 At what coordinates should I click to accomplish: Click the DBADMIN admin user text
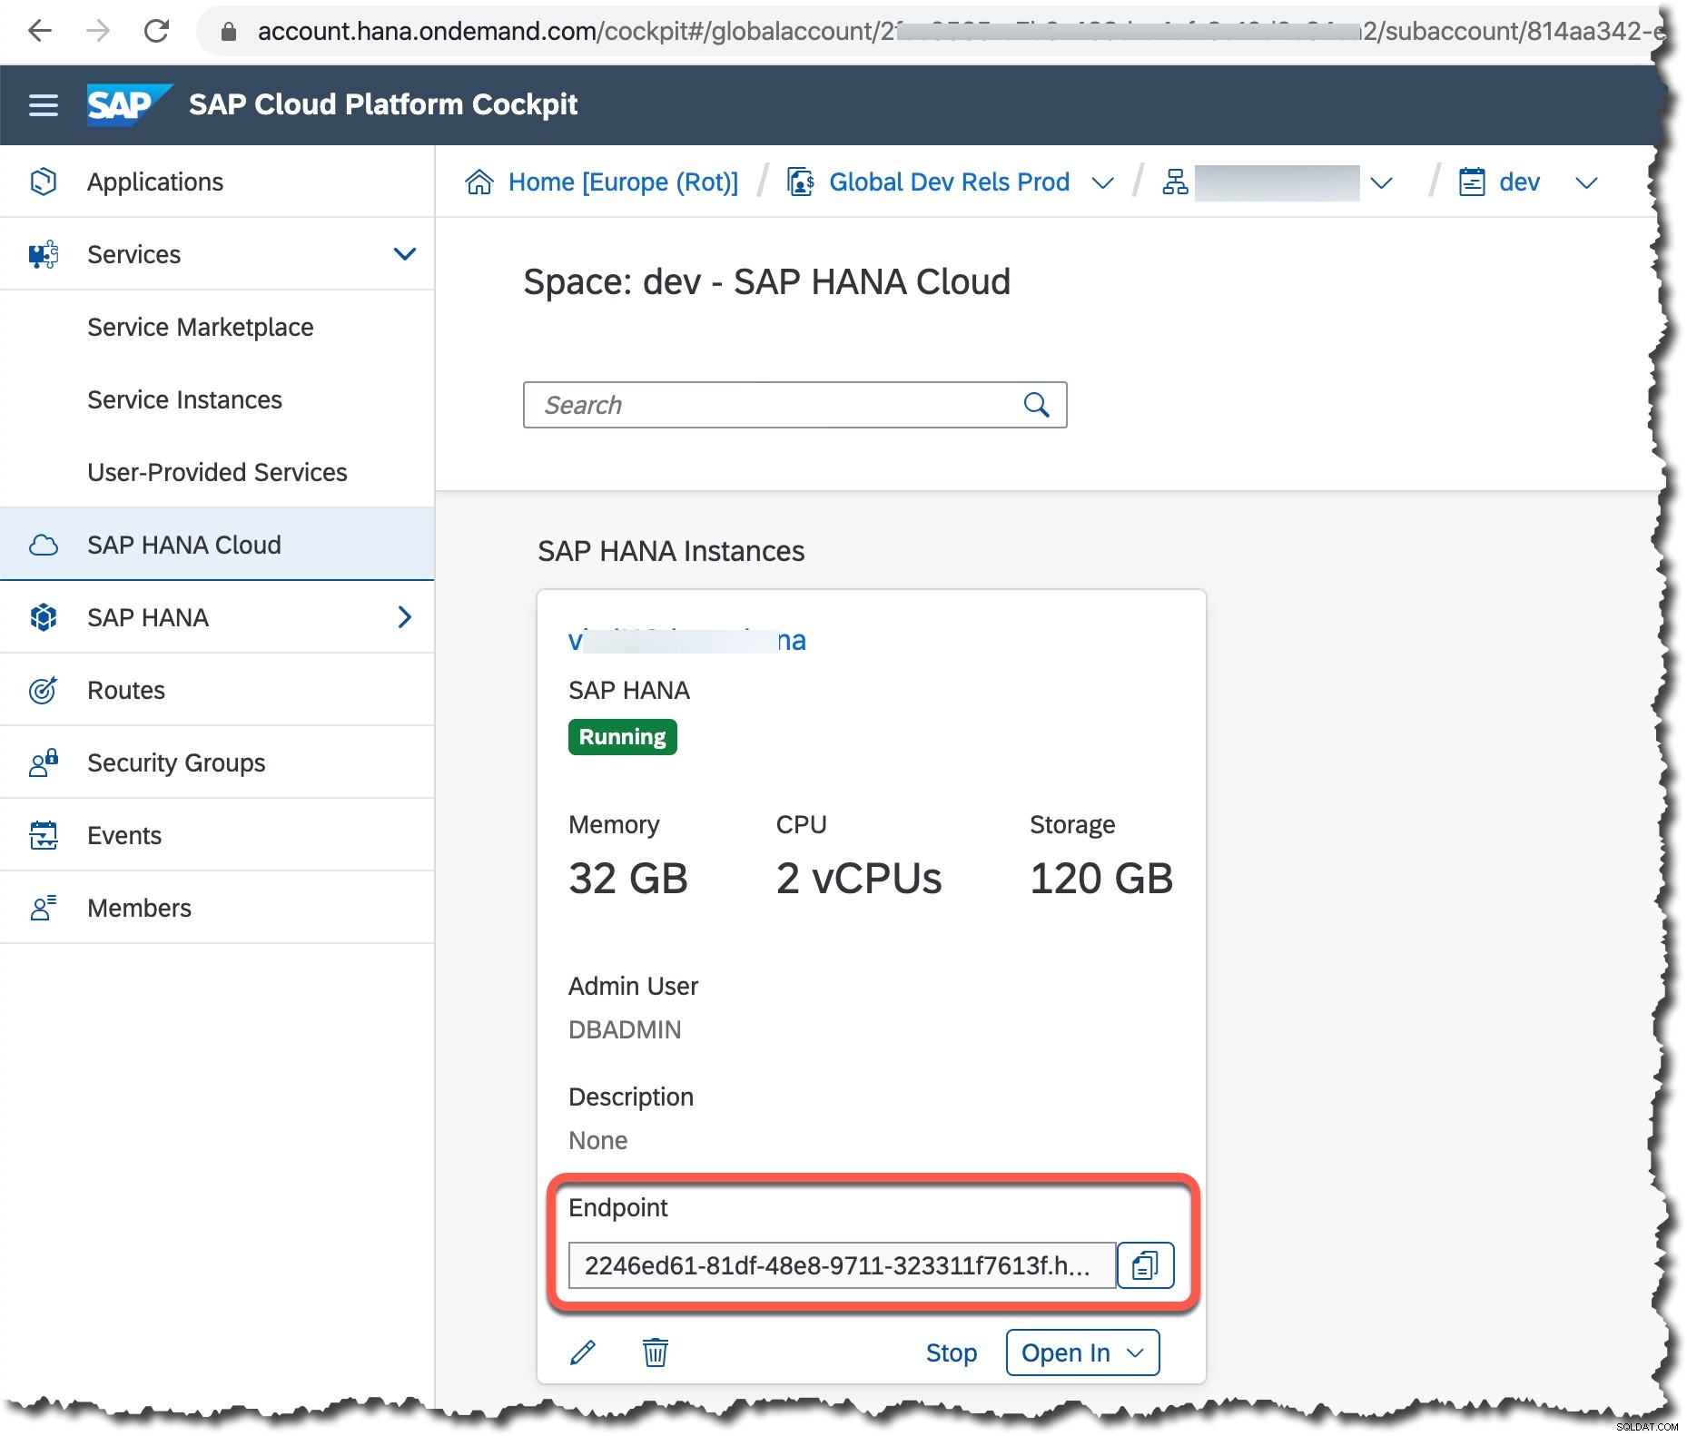[x=625, y=1029]
